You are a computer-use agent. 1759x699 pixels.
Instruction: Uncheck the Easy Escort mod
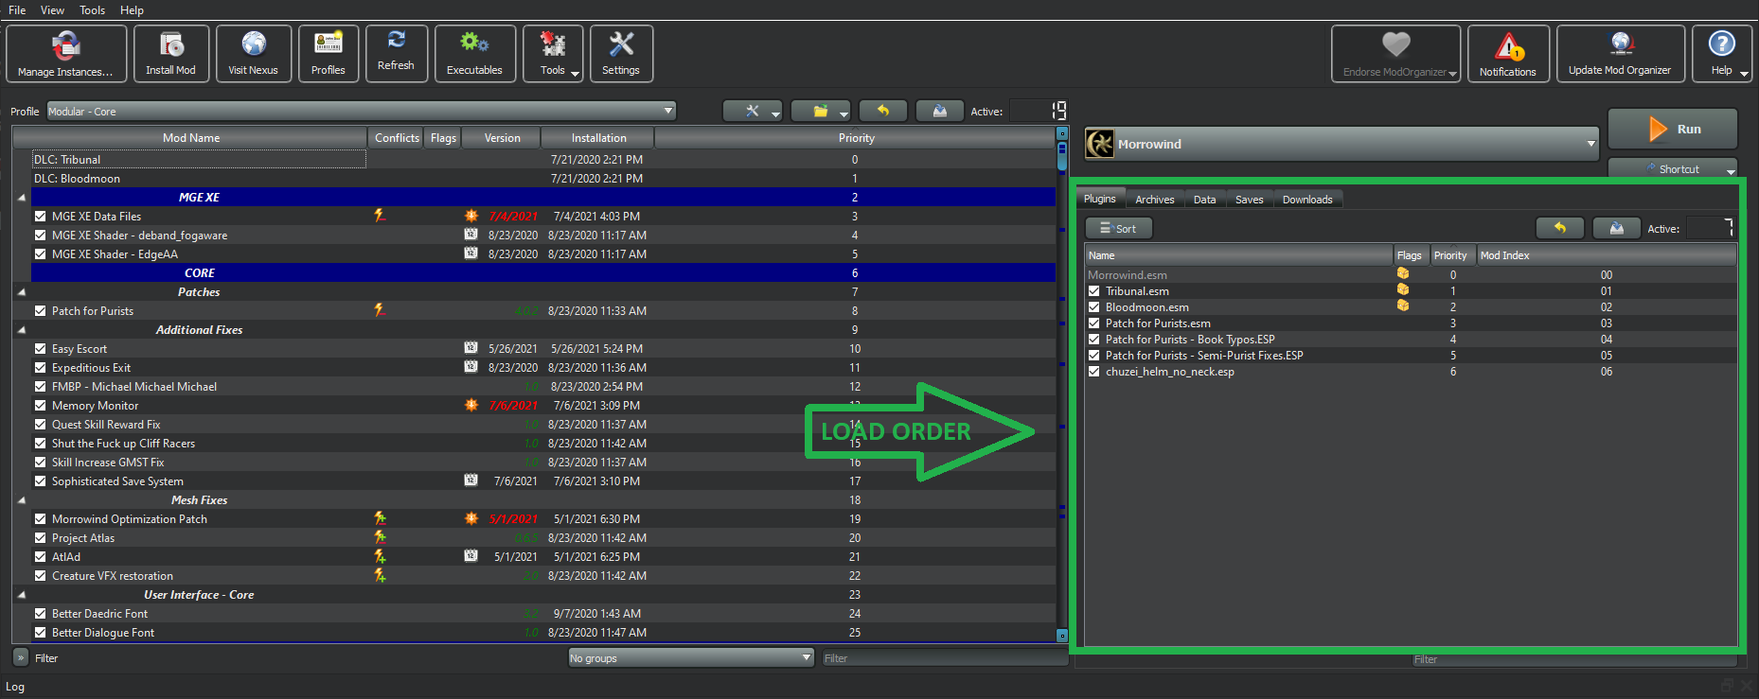coord(41,349)
